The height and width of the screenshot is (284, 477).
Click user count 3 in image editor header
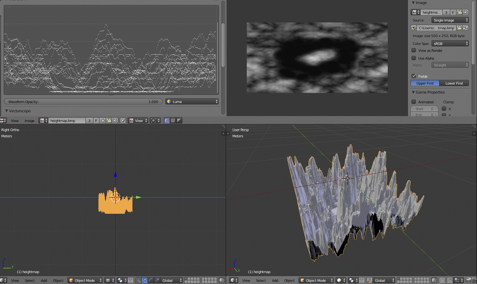tap(89, 120)
